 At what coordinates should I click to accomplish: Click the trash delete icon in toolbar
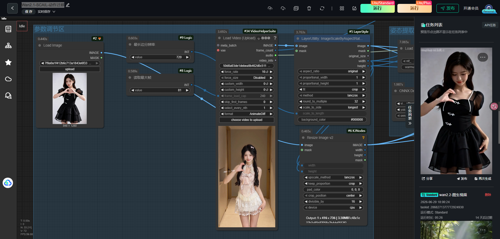click(x=309, y=8)
